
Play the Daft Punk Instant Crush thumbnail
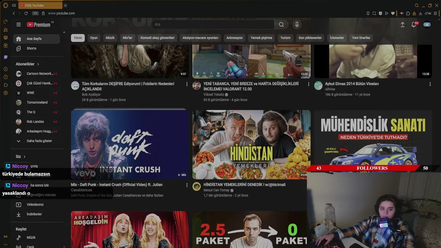[130, 144]
